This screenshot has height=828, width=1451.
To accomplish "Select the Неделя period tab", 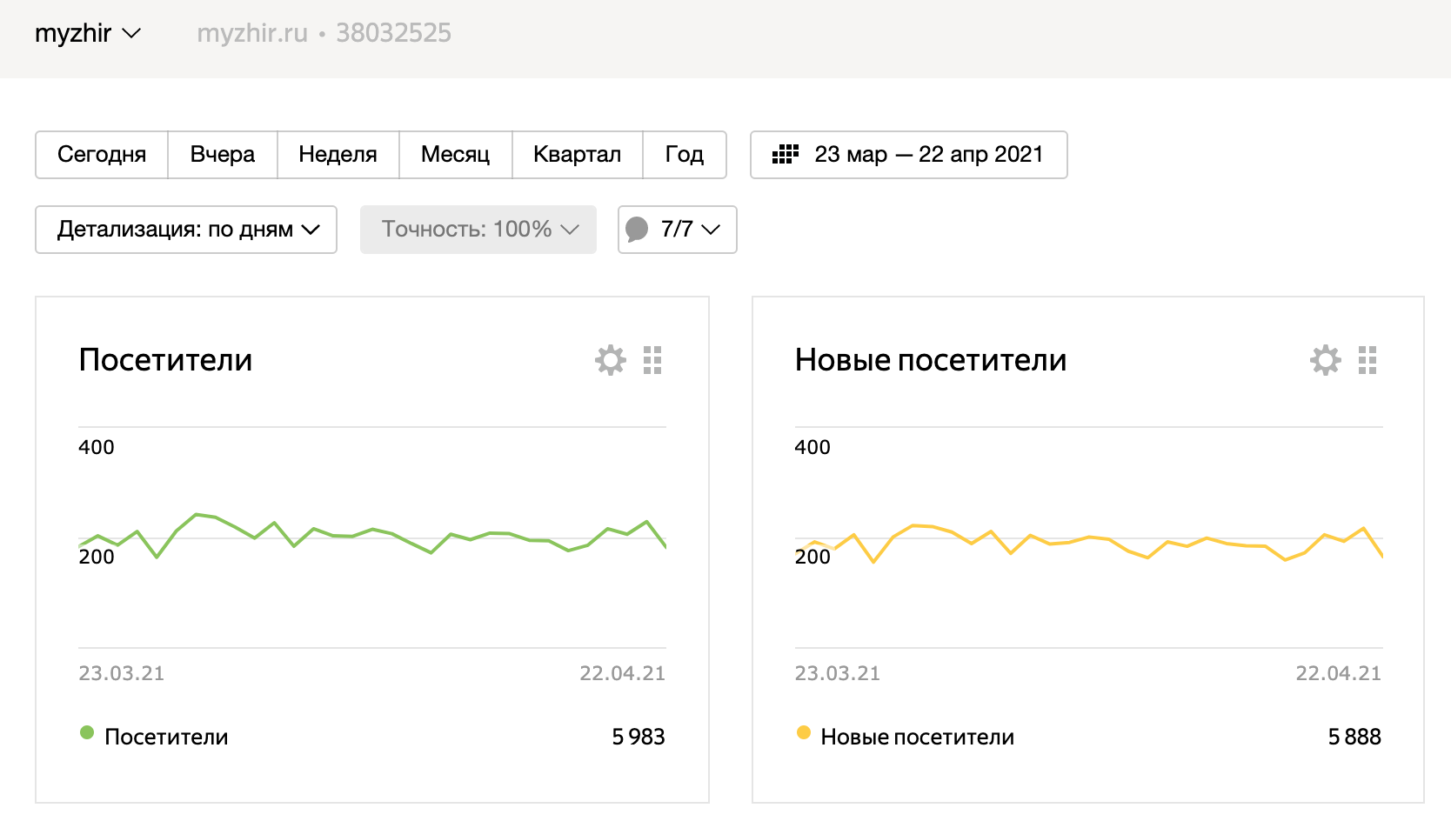I will (338, 155).
